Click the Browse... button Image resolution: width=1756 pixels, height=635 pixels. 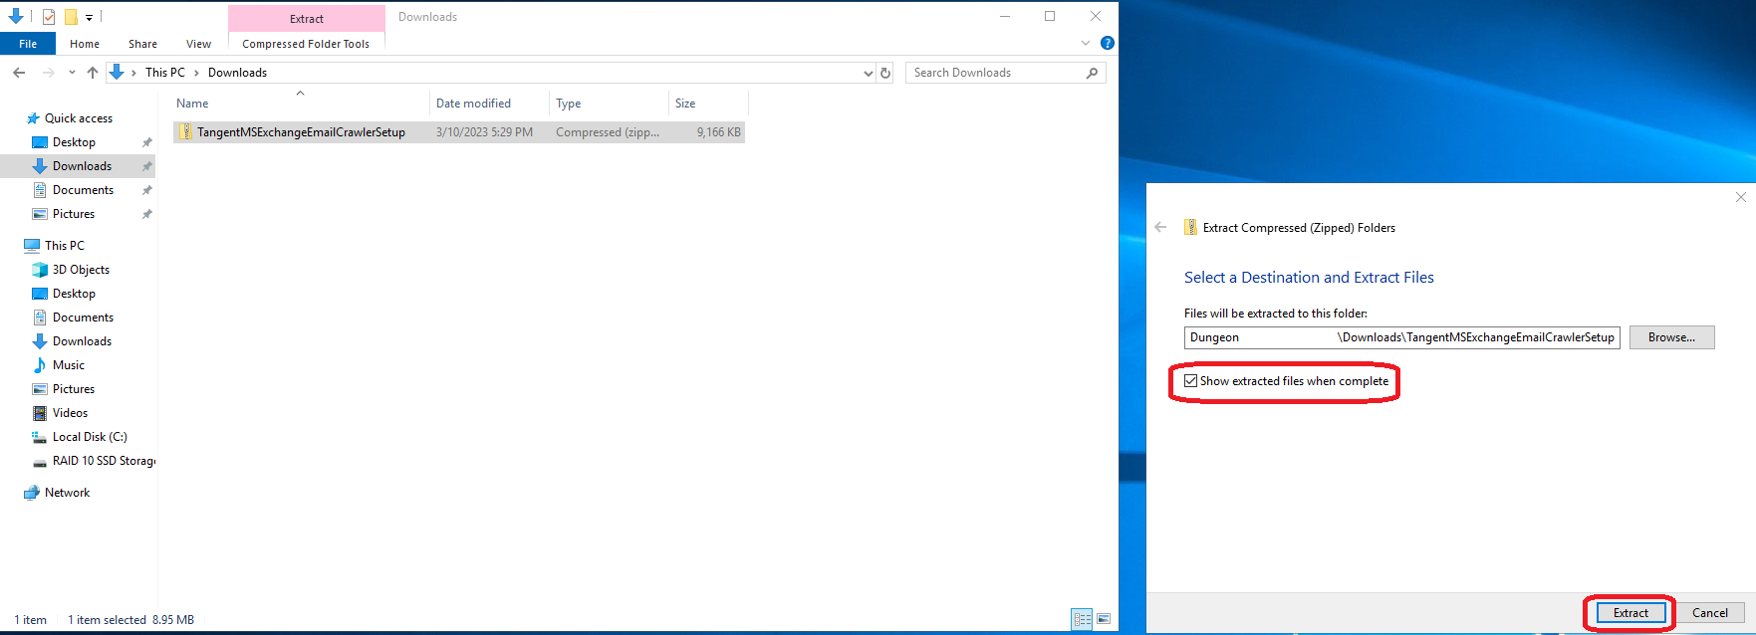(x=1671, y=337)
